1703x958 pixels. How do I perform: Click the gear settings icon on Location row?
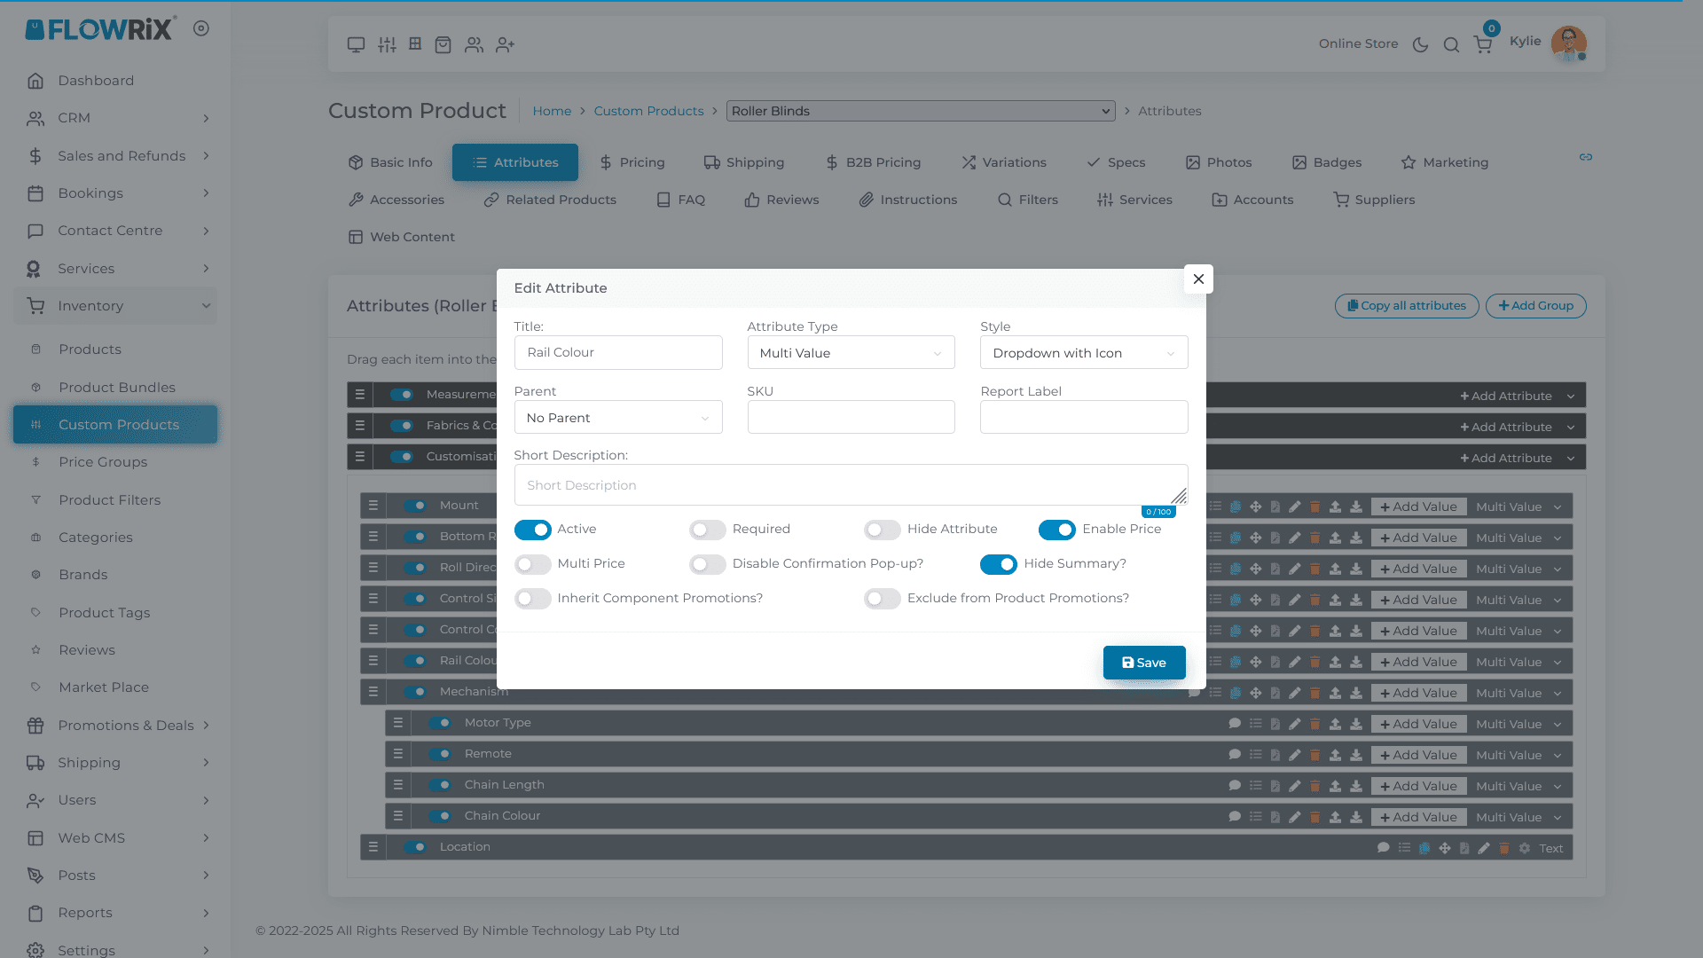point(1525,848)
